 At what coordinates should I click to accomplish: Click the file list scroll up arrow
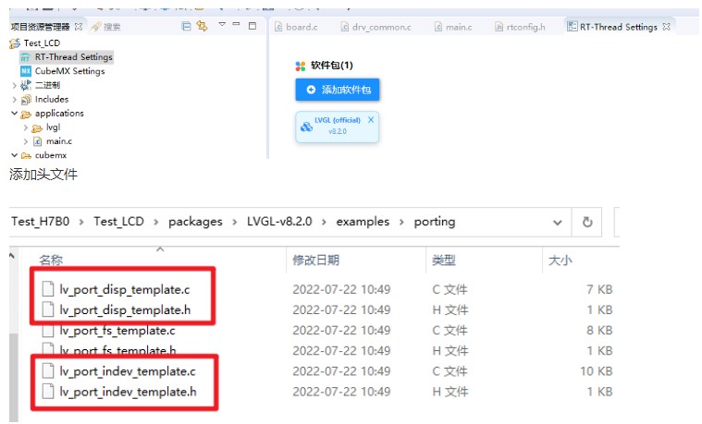pos(12,255)
